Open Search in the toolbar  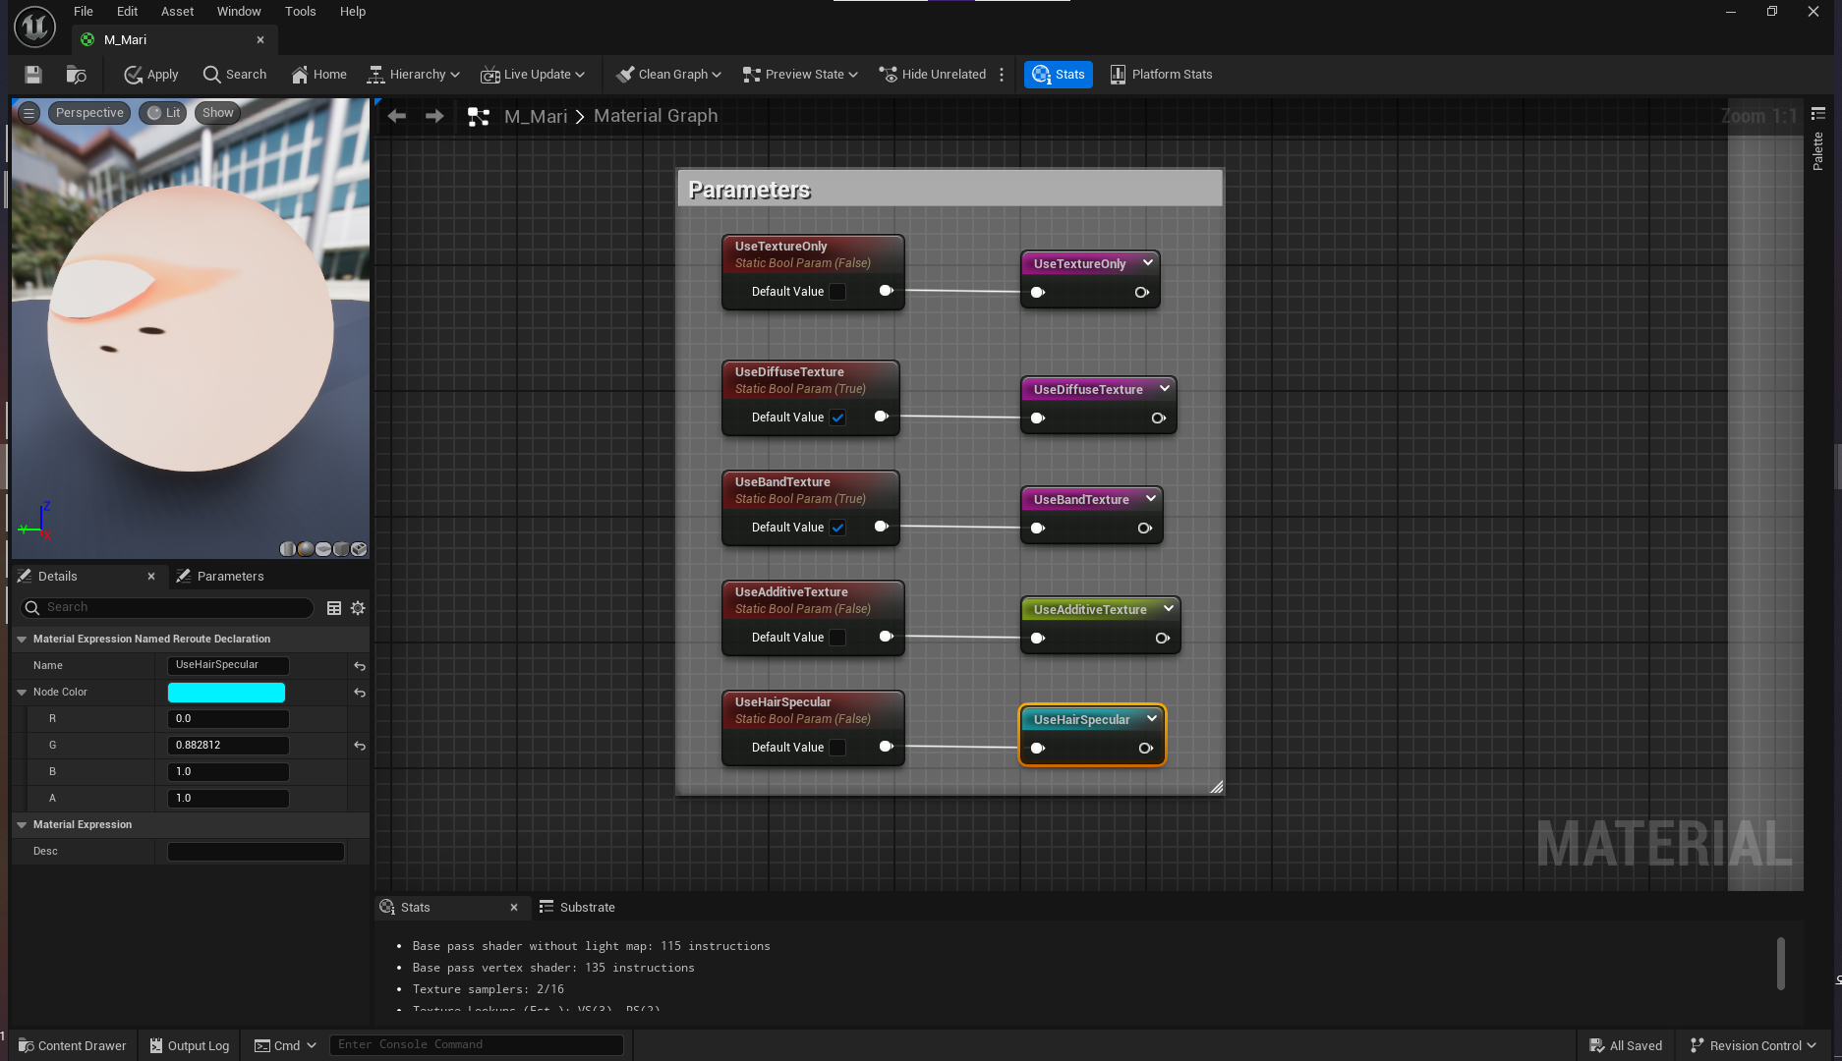pos(234,75)
